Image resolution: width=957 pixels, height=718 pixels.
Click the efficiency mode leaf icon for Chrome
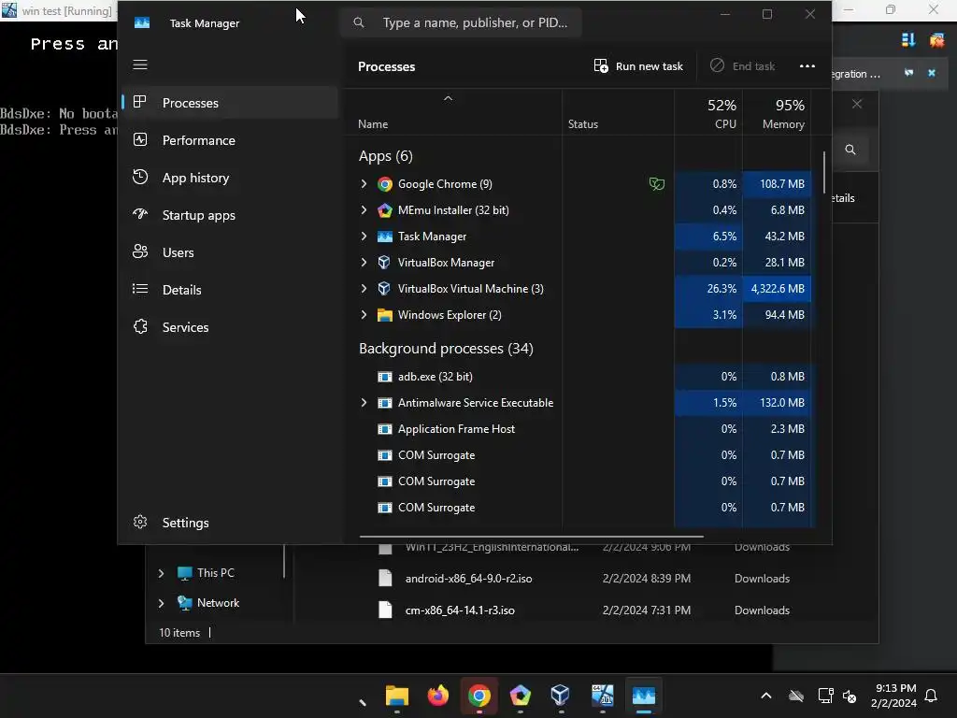657,184
